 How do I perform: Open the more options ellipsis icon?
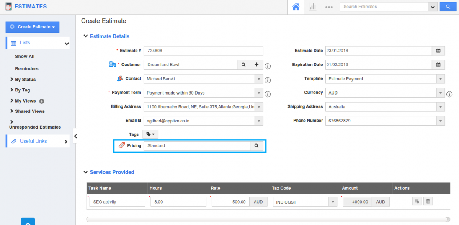tap(329, 7)
